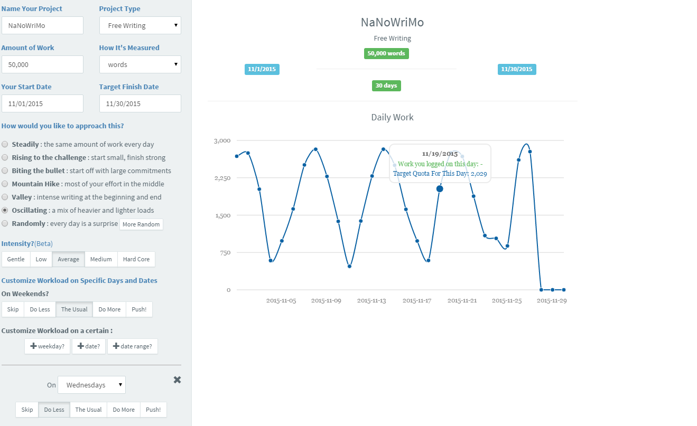Add a specific date customization
The width and height of the screenshot is (697, 426).
point(88,346)
